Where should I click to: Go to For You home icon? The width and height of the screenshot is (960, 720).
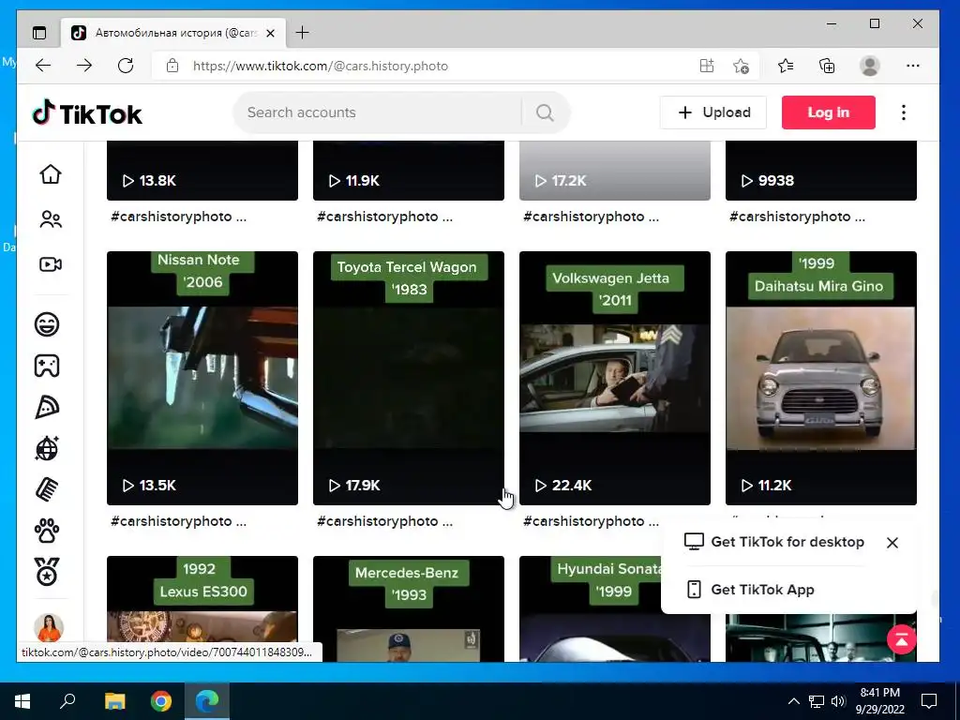[51, 173]
